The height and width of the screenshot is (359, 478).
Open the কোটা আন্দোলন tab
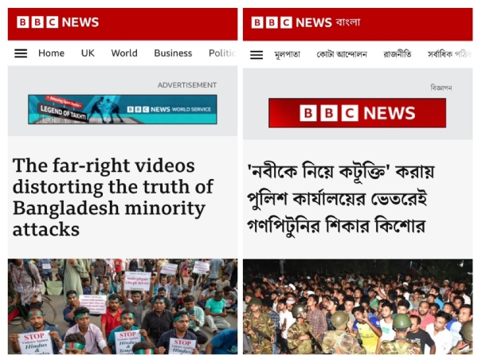click(x=342, y=54)
